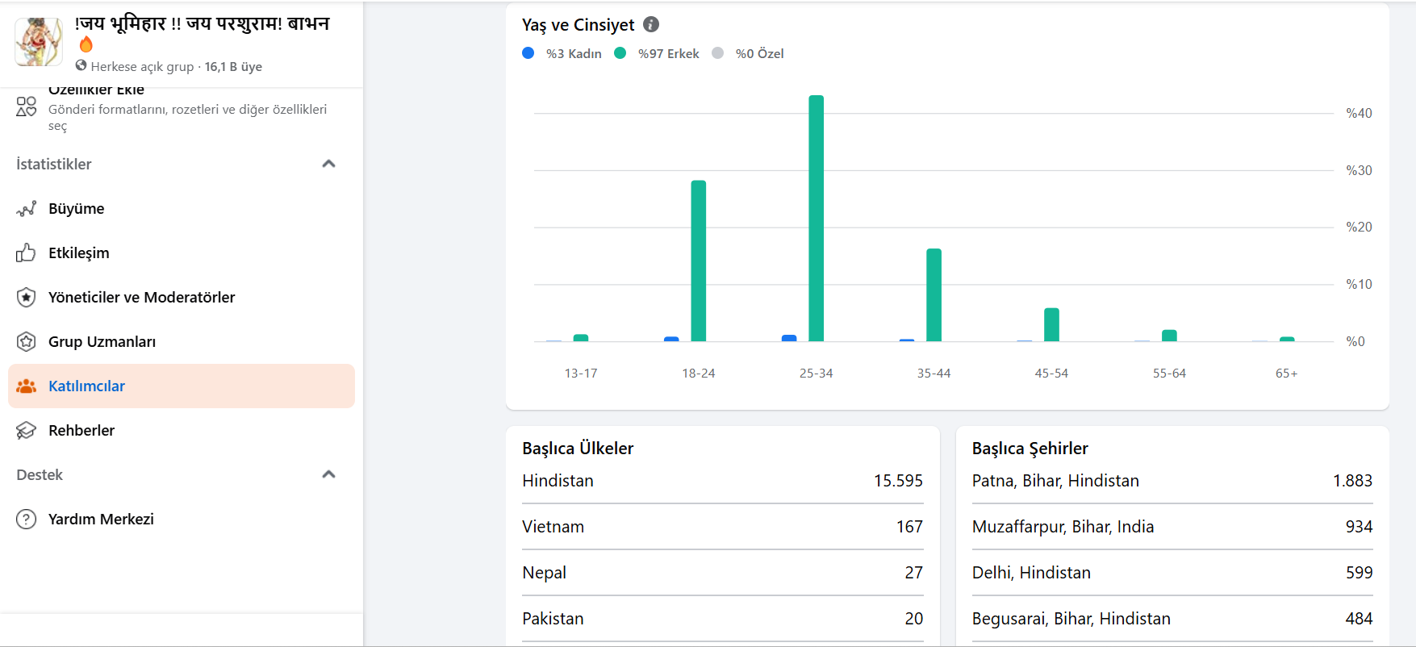Click the %3 Kadın legend label

pos(574,53)
